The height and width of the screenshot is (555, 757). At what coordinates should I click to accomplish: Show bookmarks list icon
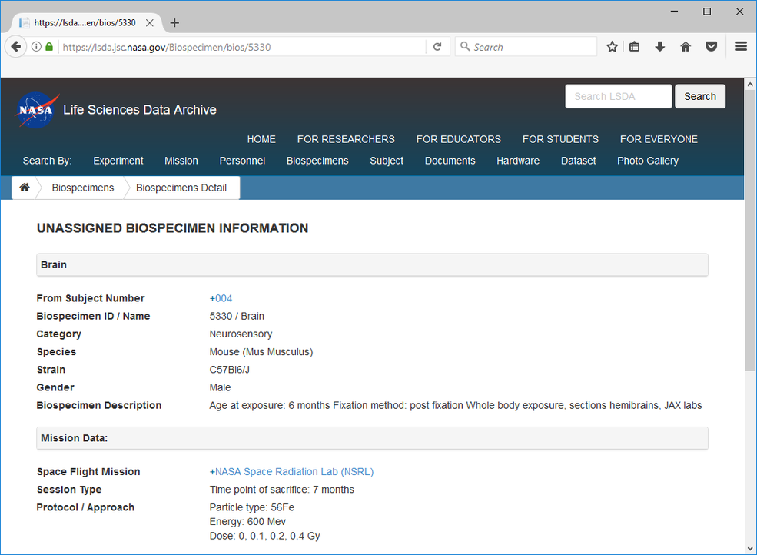click(634, 47)
